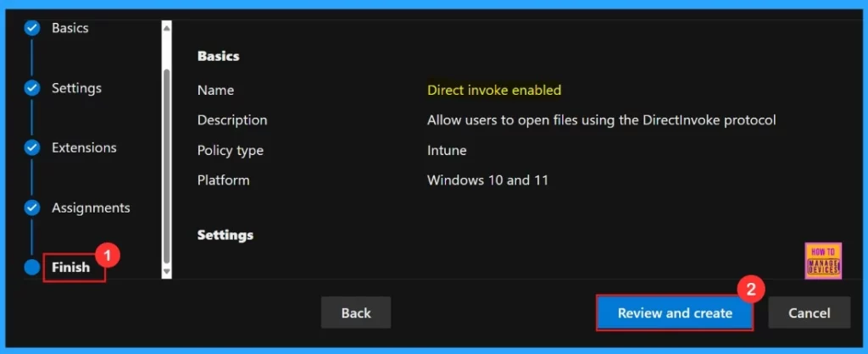Click the Extensions step checkmark icon
The image size is (868, 354).
point(32,147)
